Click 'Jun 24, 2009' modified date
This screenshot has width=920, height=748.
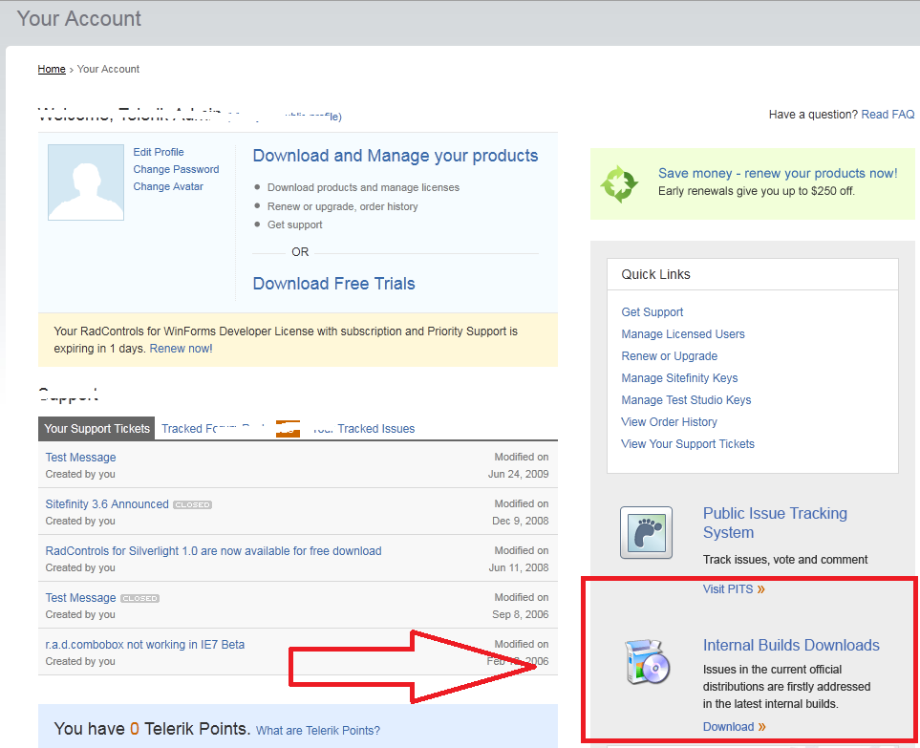pos(518,474)
